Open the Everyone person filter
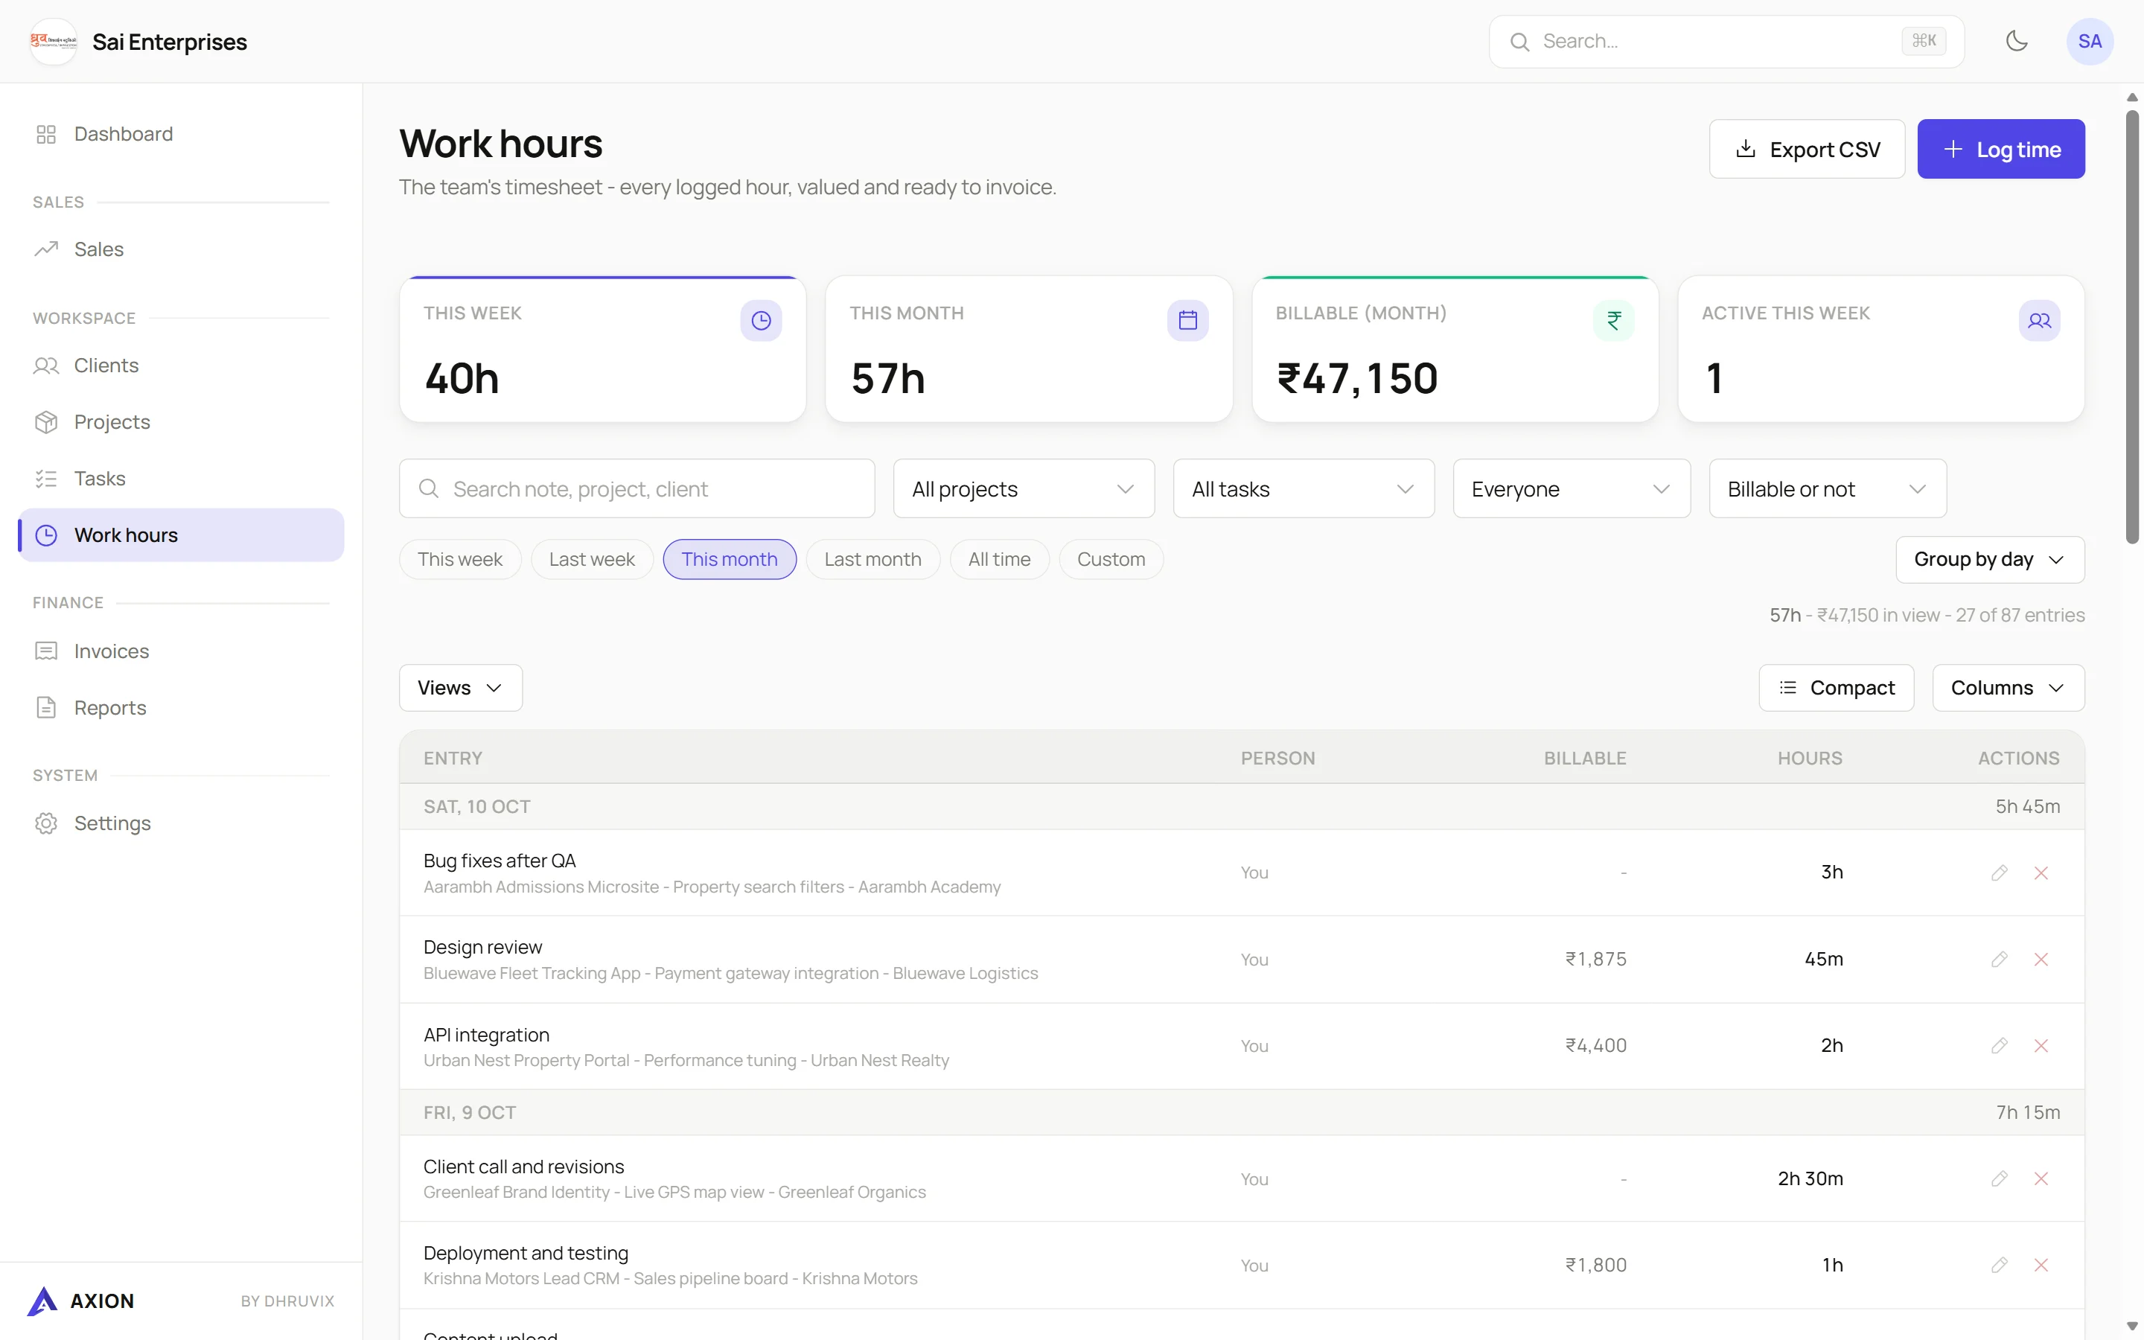 click(1571, 488)
